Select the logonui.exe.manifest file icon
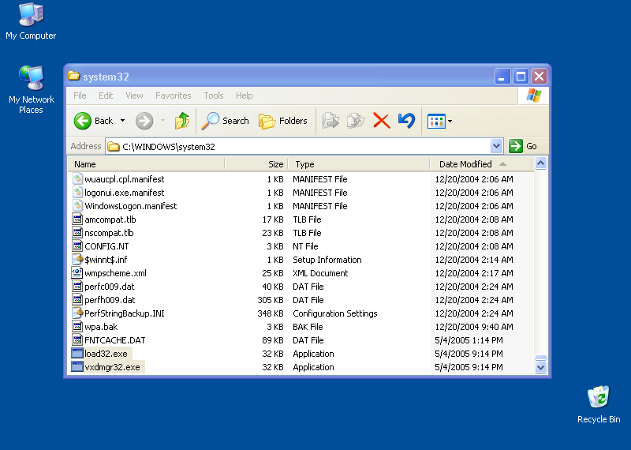Image resolution: width=631 pixels, height=450 pixels. click(x=77, y=192)
